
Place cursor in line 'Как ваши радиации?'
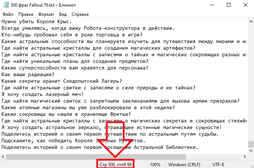(28, 75)
